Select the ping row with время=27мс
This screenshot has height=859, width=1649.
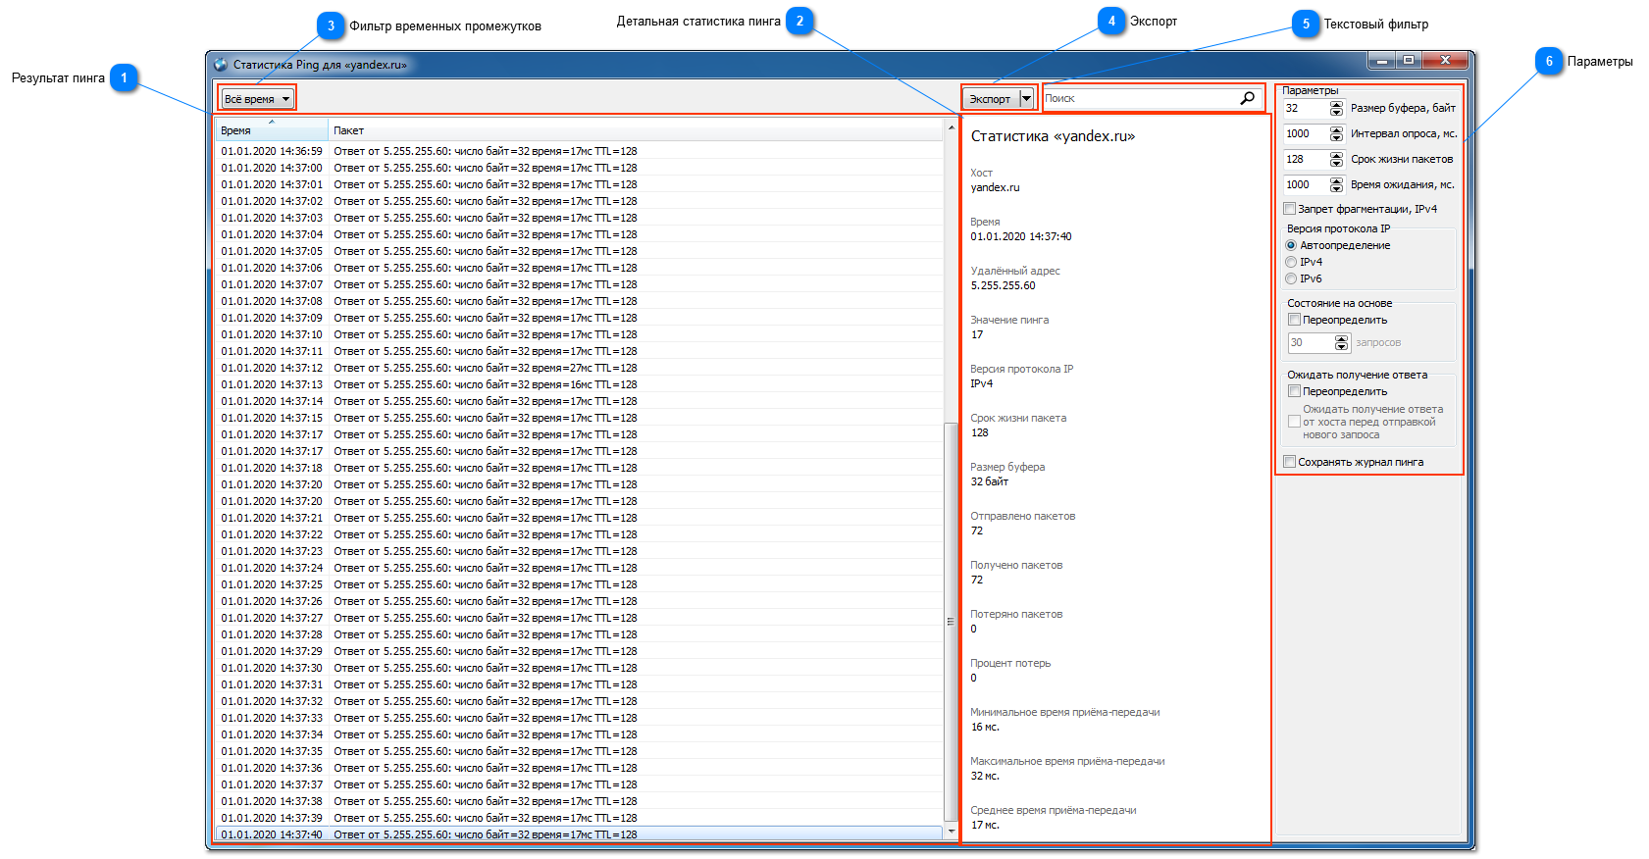tap(579, 368)
